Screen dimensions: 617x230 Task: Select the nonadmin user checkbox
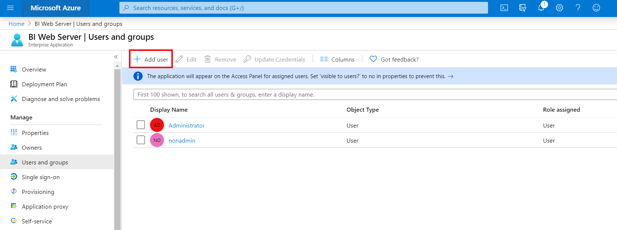[141, 140]
